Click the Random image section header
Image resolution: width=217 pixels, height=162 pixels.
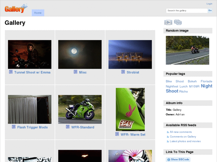[x=188, y=31]
